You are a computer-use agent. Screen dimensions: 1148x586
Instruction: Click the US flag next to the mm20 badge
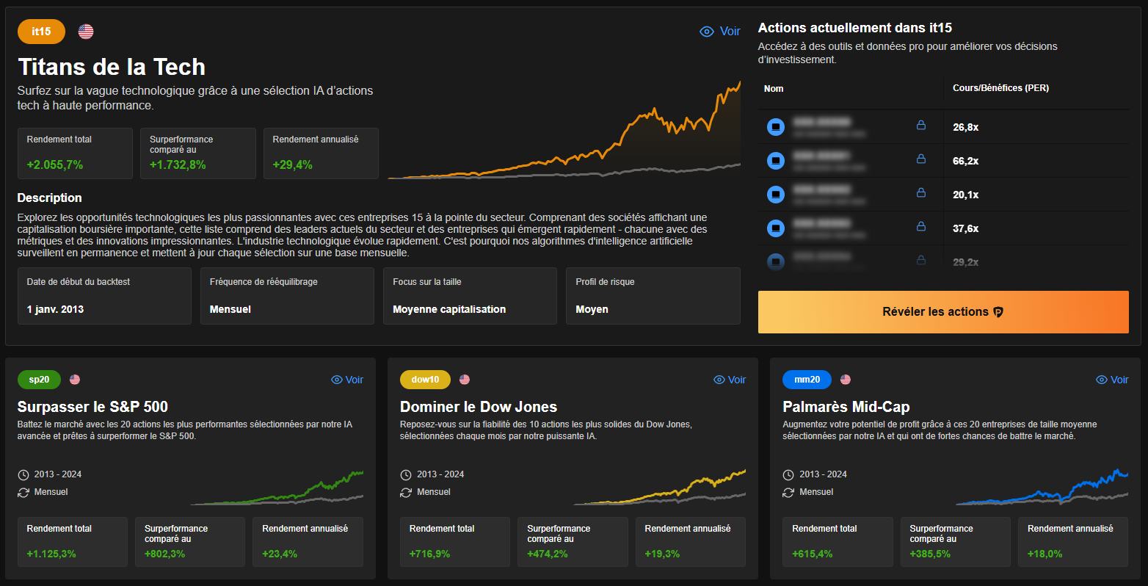(846, 380)
